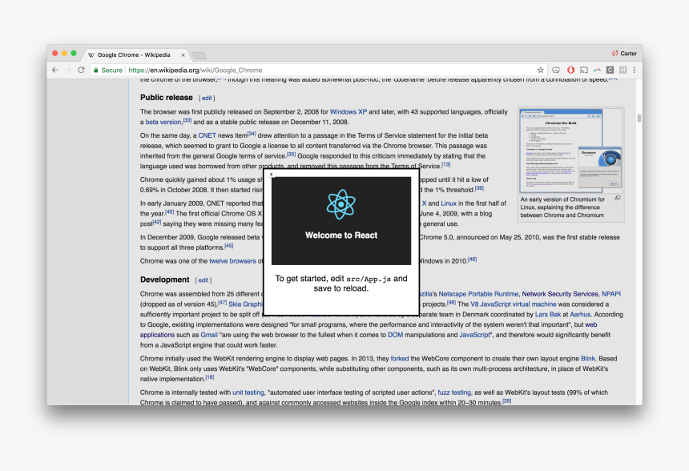Edit the Public release section

pyautogui.click(x=207, y=98)
